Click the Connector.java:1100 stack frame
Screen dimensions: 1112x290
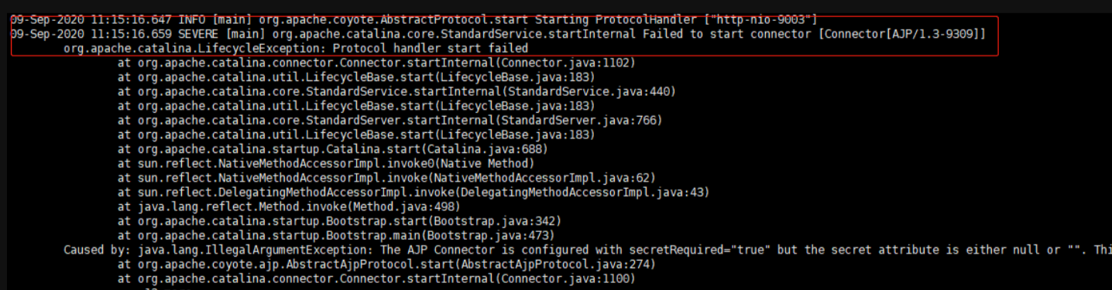click(376, 278)
